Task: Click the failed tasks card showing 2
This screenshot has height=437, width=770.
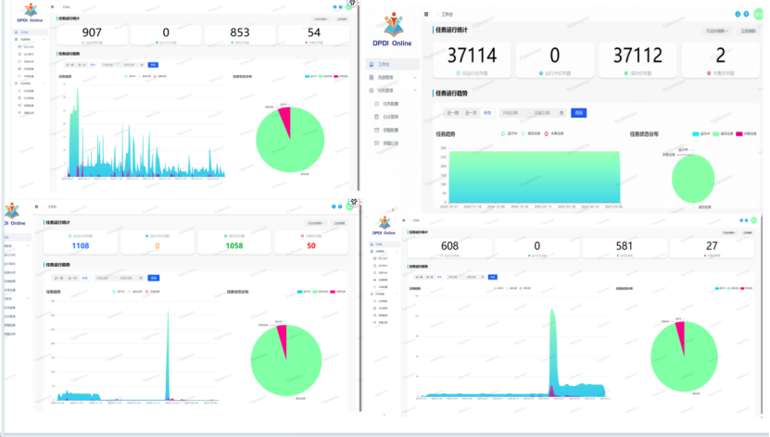Action: pos(720,60)
